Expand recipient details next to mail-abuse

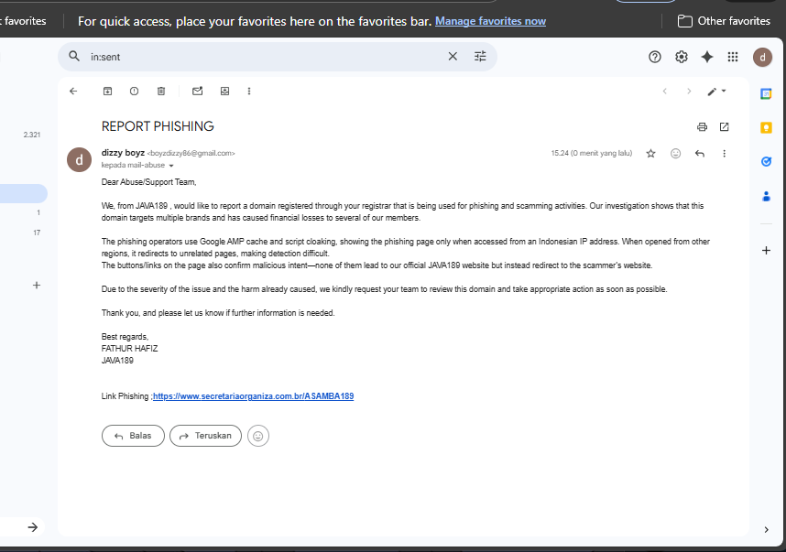tap(171, 166)
